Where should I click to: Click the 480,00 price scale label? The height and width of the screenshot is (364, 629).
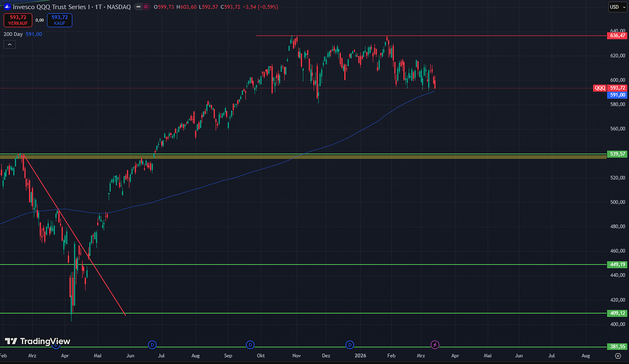click(617, 226)
